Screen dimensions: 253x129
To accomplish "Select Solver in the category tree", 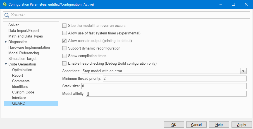I will (x=13, y=25).
